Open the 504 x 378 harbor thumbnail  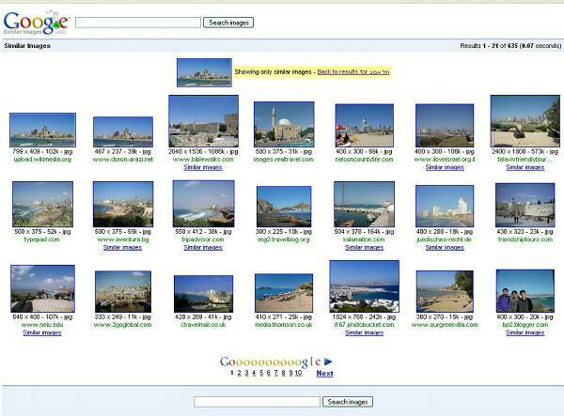(365, 204)
